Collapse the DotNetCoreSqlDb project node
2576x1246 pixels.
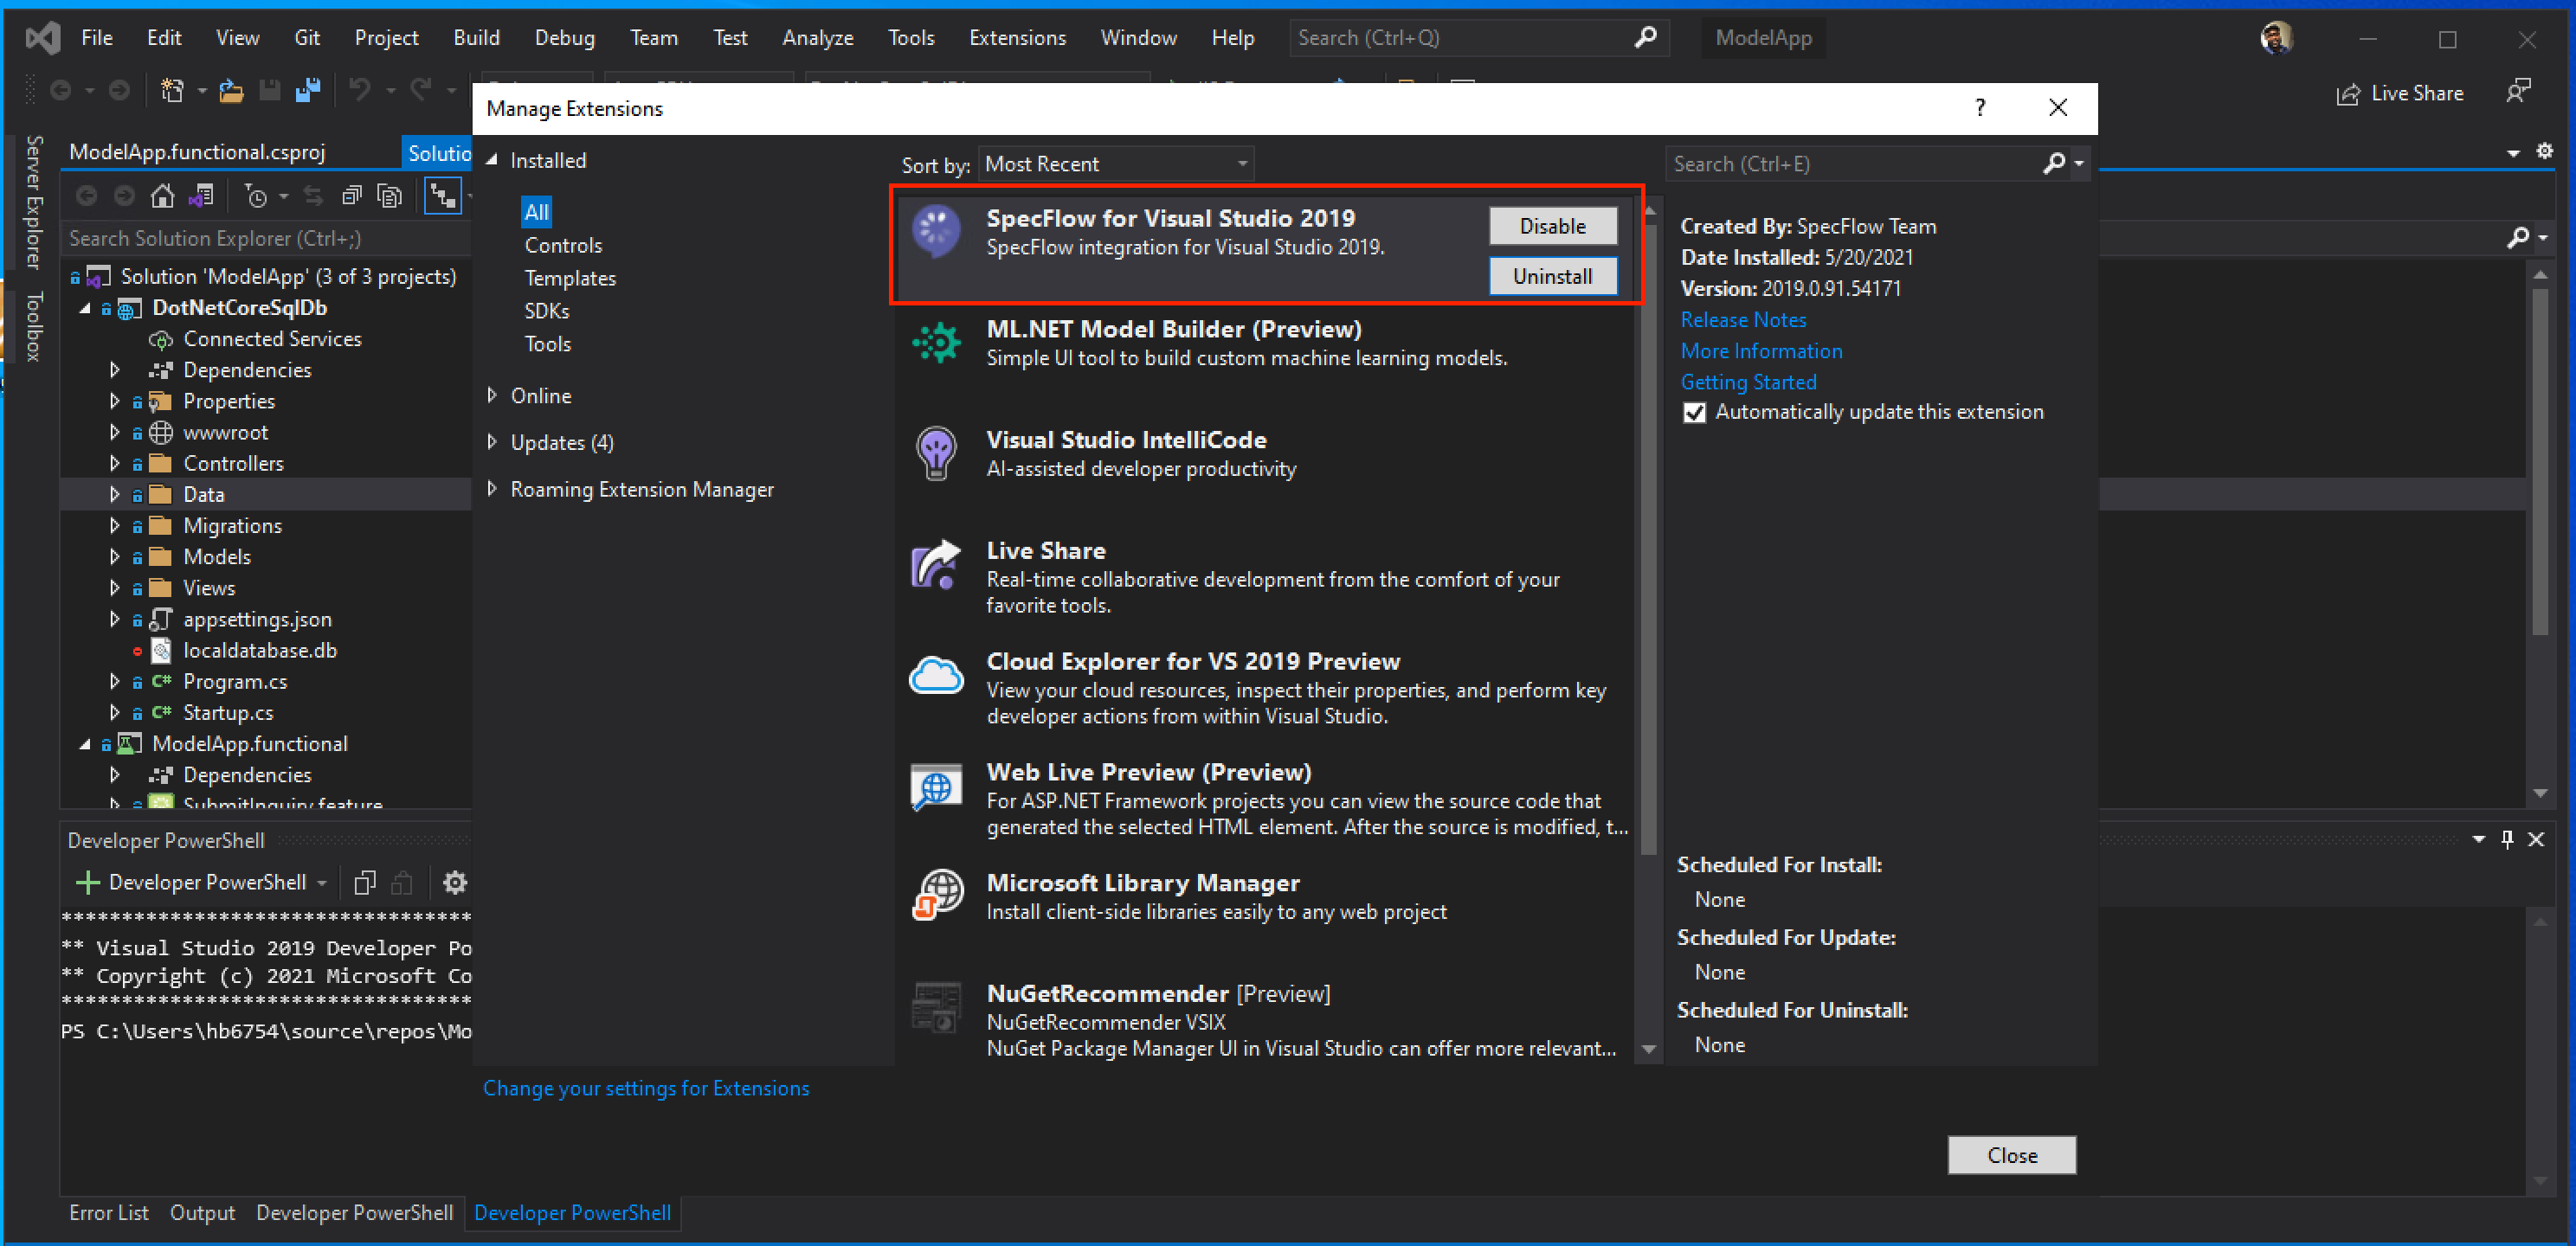click(85, 308)
